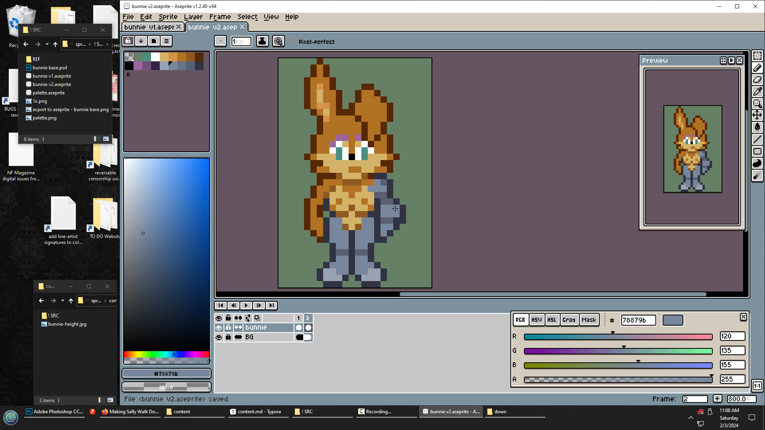The height and width of the screenshot is (430, 765).
Task: Hide the bunnie layer with eye icon
Action: click(x=219, y=328)
